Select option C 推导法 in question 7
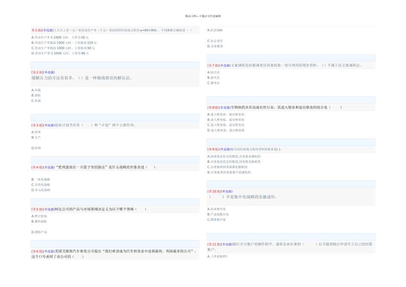406x287 pixels. click(214, 83)
